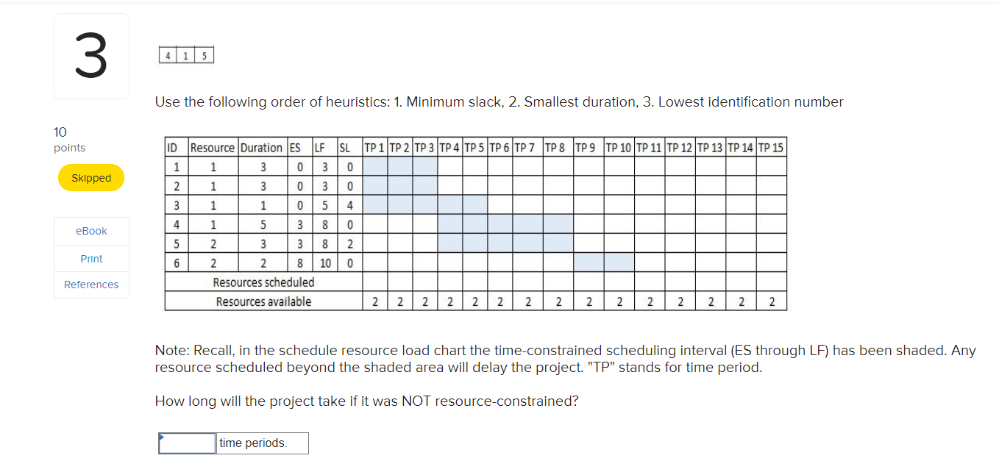Viewport: 999px width, 461px height.
Task: Select the question number 3 card
Action: click(x=91, y=56)
